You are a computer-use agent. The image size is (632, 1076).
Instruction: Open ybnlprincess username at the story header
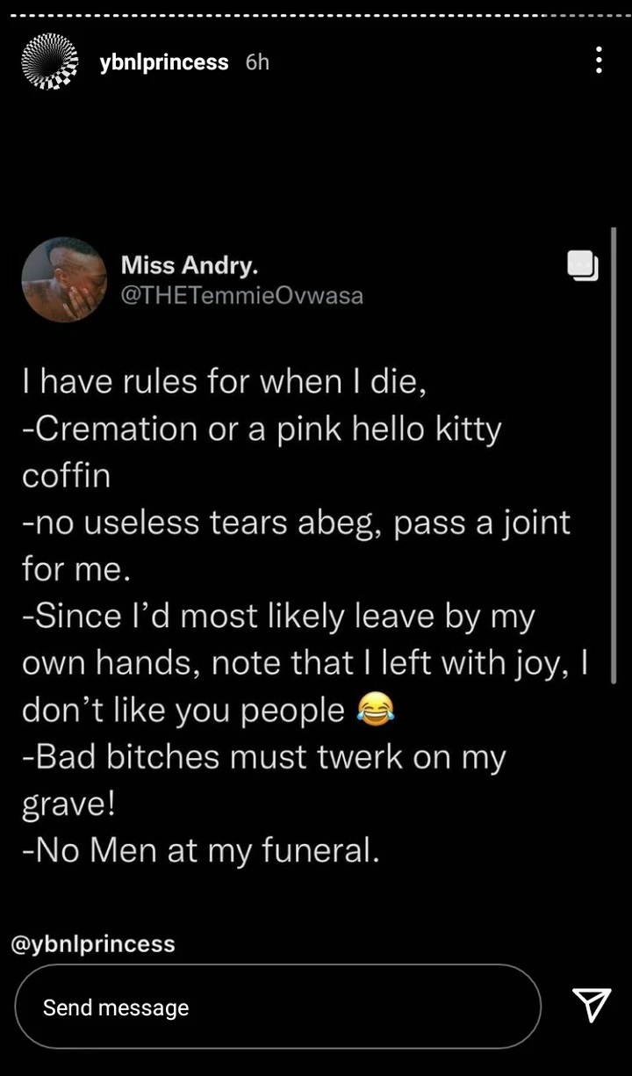164,62
